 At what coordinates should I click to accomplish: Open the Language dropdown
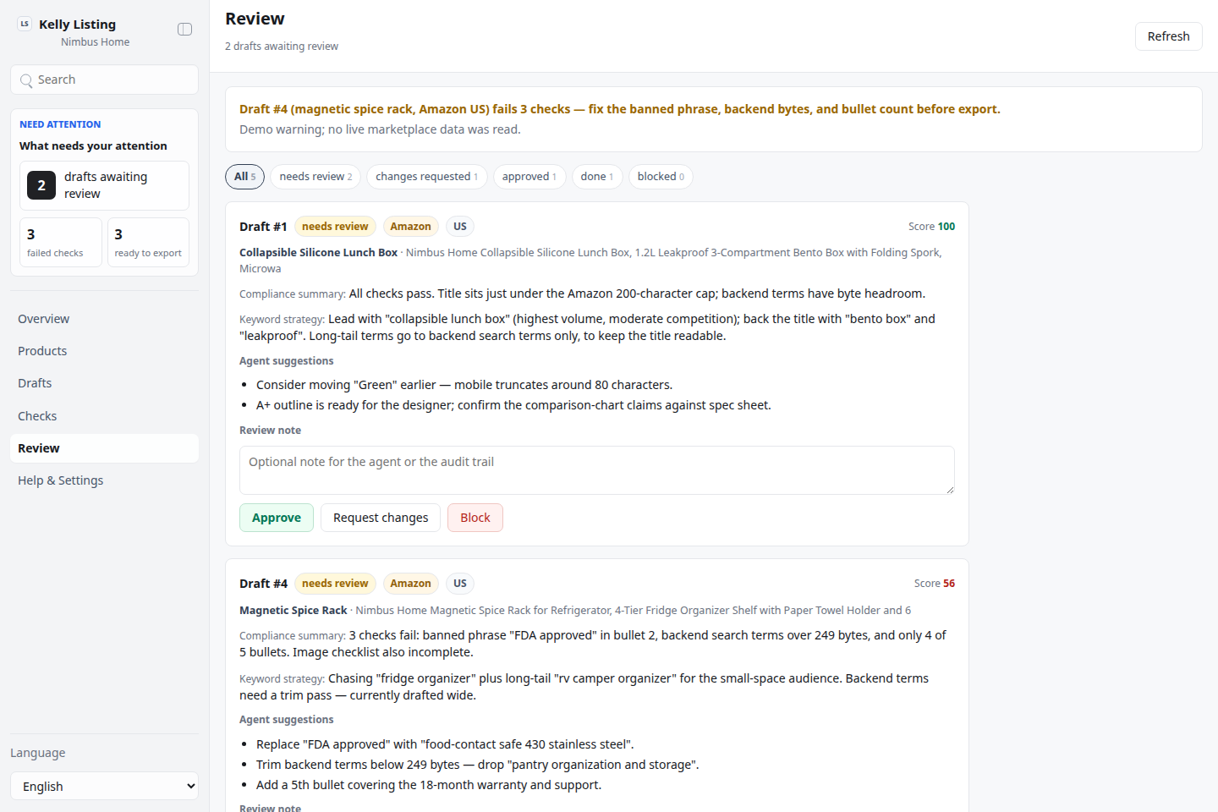[x=104, y=786]
